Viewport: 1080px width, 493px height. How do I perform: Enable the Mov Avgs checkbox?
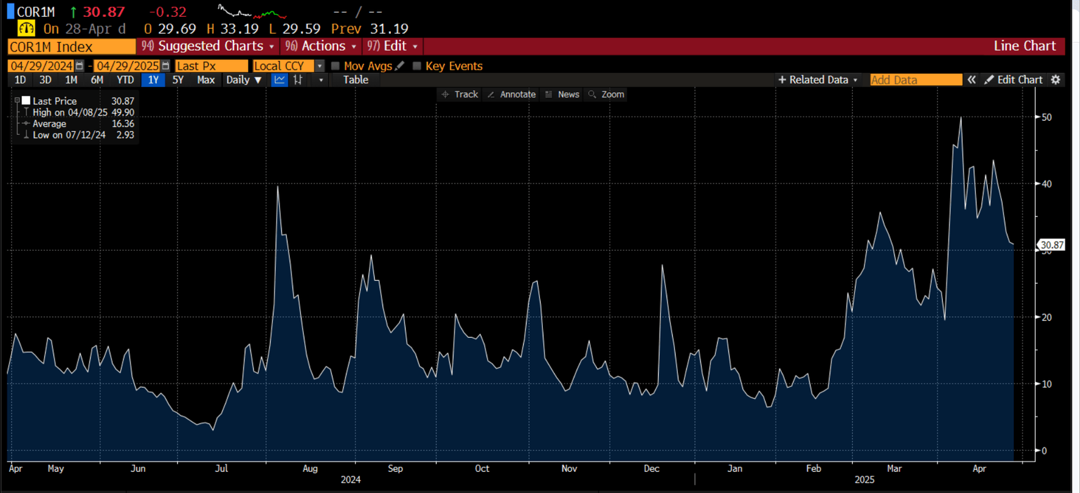tap(335, 66)
